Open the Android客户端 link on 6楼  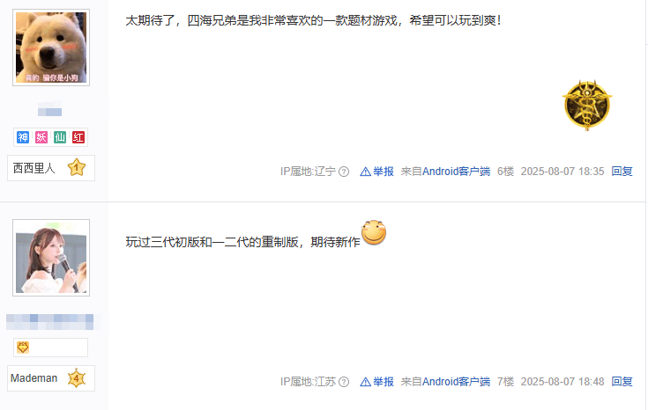click(x=457, y=172)
